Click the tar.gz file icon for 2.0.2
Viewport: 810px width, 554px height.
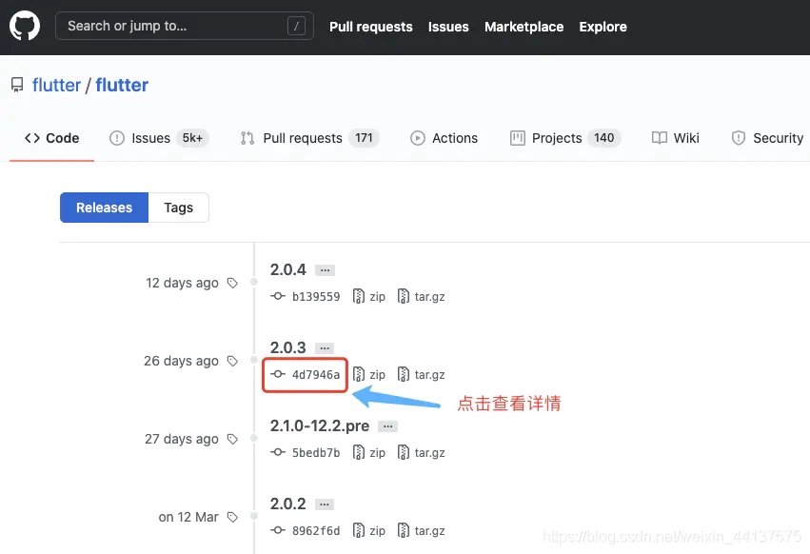404,530
